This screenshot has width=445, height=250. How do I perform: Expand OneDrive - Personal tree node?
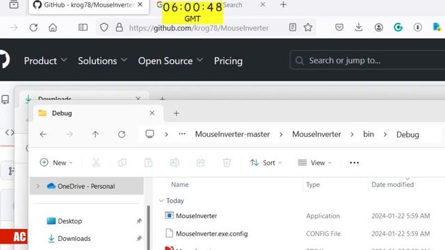[x=38, y=186]
